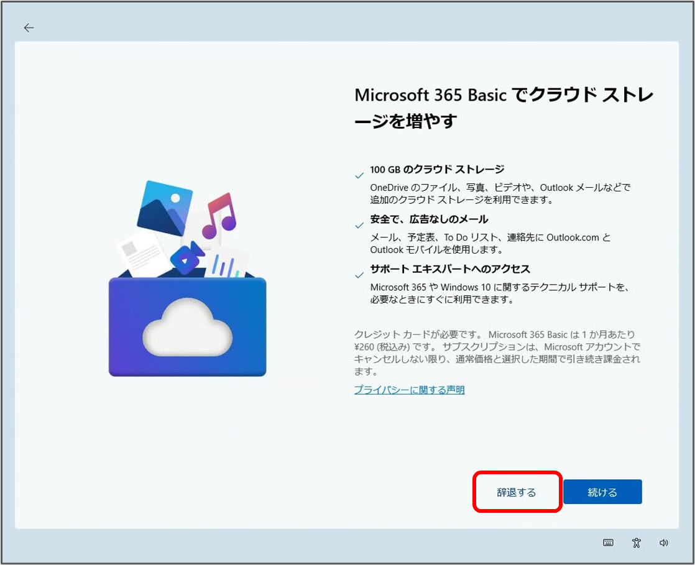Click the volume speaker icon
The image size is (695, 565).
(x=664, y=542)
